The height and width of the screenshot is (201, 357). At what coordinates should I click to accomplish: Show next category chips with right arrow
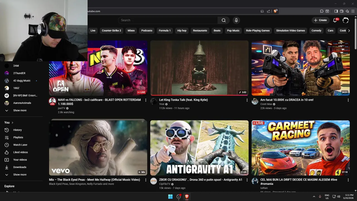tap(349, 31)
